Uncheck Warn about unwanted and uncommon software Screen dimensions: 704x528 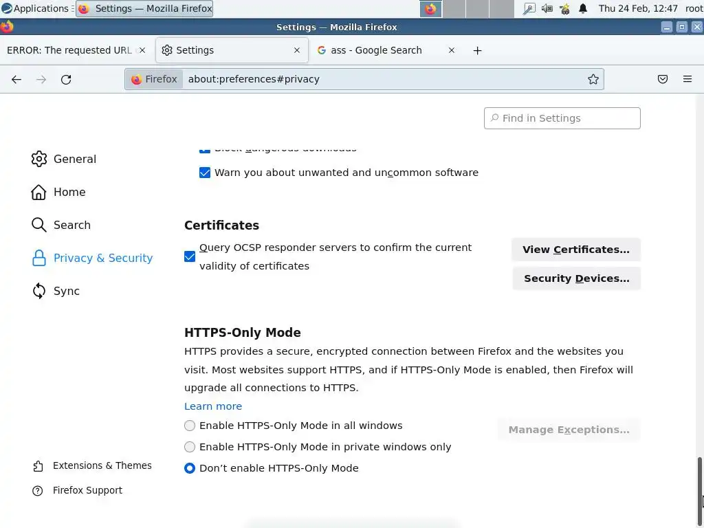tap(205, 173)
